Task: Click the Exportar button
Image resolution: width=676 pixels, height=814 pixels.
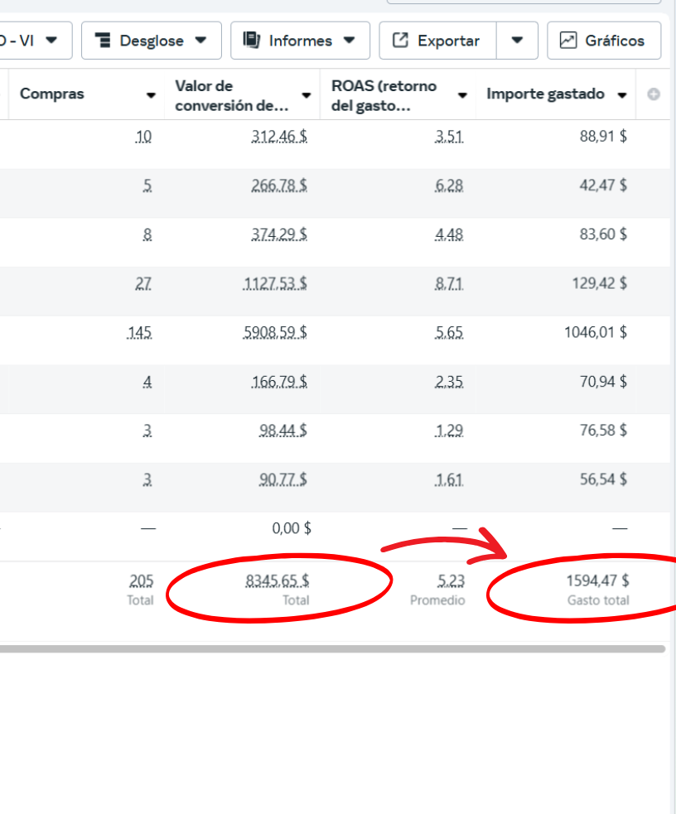Action: pos(437,41)
